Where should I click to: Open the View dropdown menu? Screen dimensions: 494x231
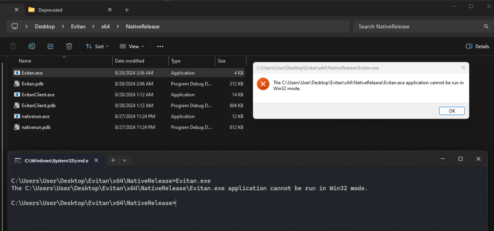(132, 46)
